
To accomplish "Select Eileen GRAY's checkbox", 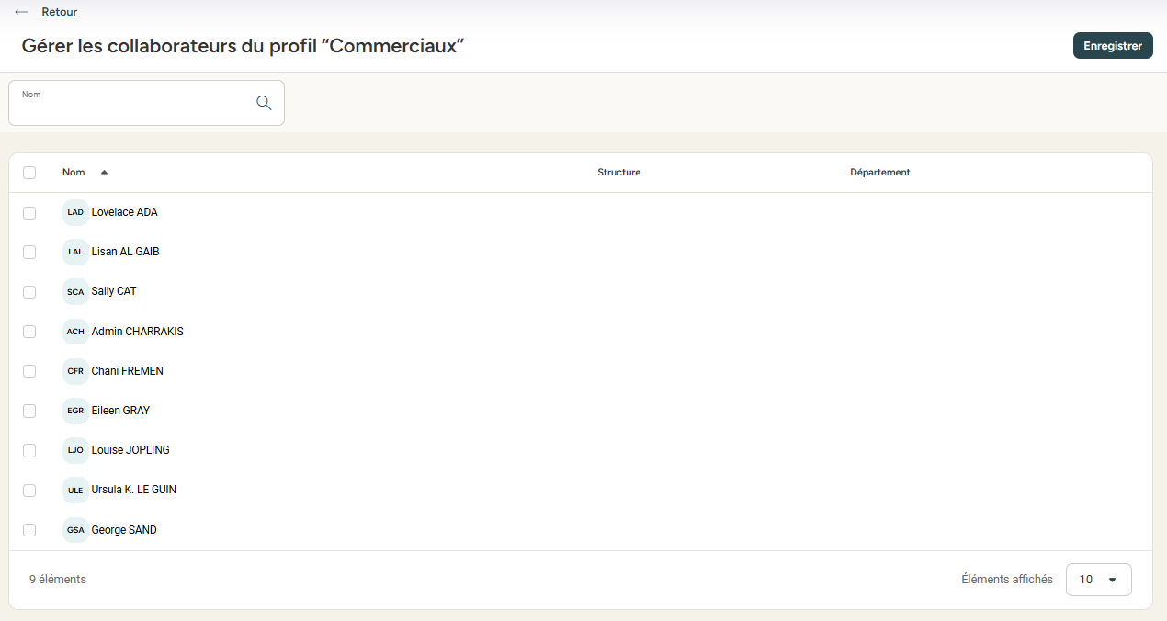I will click(x=29, y=411).
